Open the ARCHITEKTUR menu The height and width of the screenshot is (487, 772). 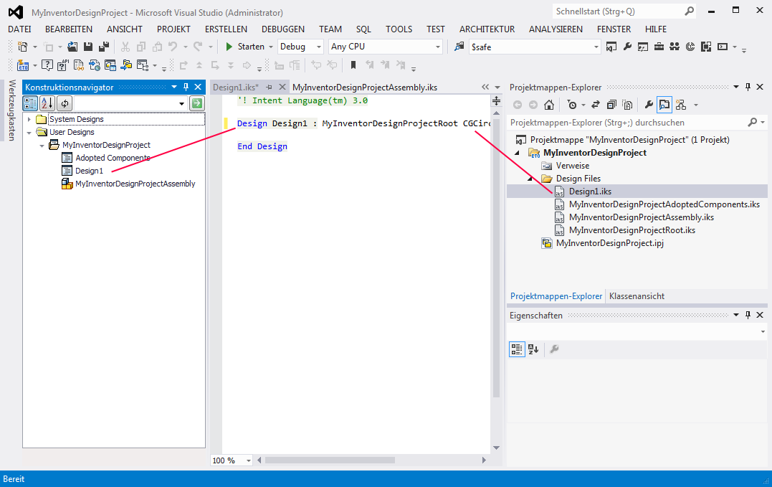coord(487,29)
